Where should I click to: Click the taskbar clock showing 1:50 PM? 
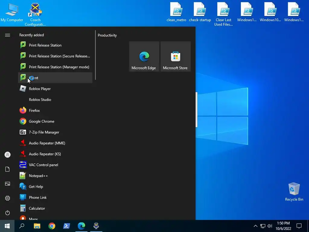(x=283, y=226)
